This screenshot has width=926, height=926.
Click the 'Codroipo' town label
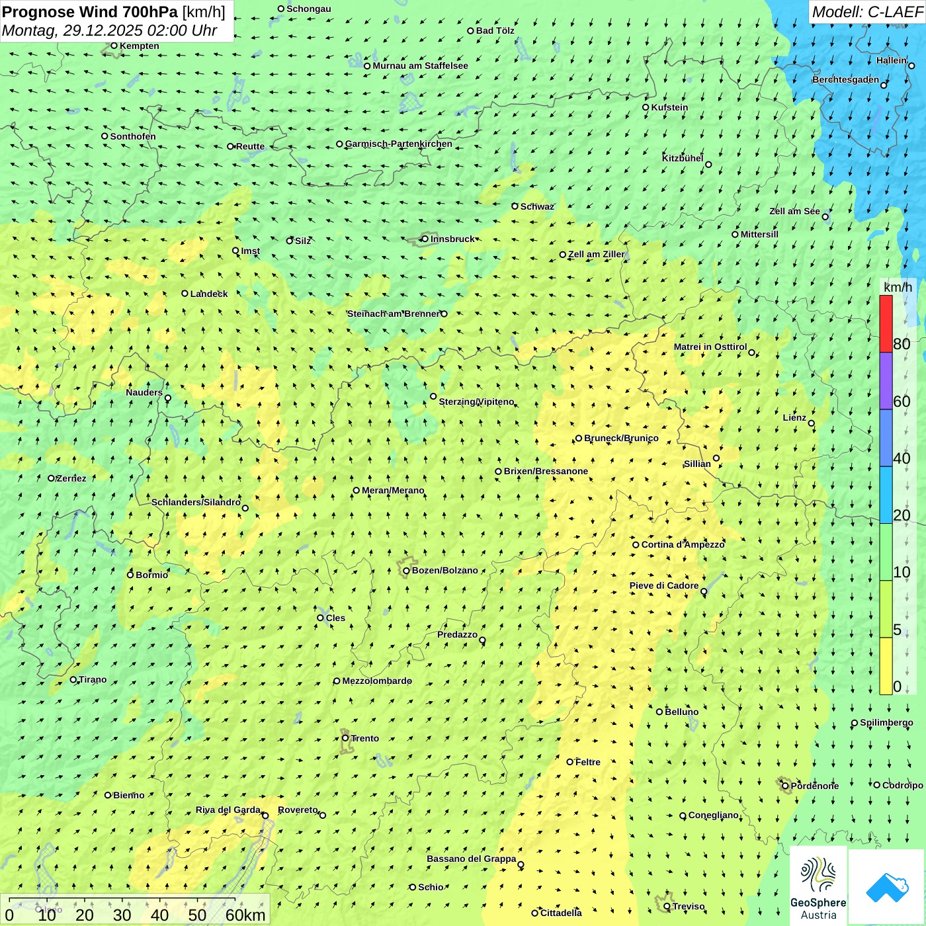click(903, 785)
